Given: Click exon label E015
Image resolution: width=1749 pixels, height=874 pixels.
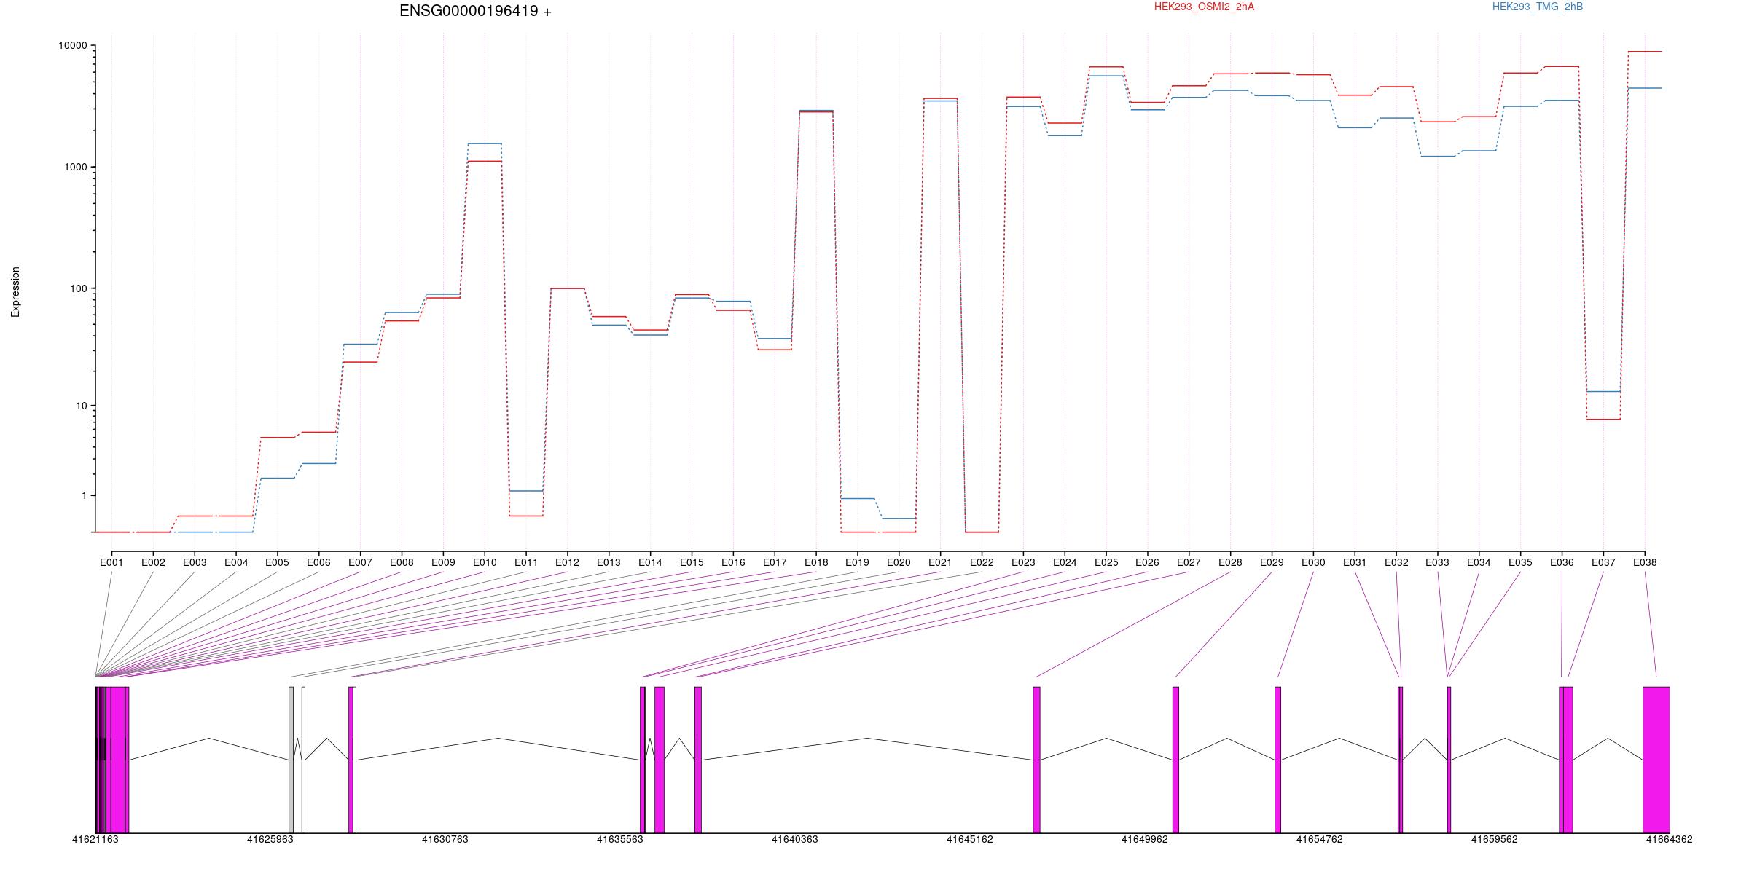Looking at the screenshot, I should [x=692, y=562].
